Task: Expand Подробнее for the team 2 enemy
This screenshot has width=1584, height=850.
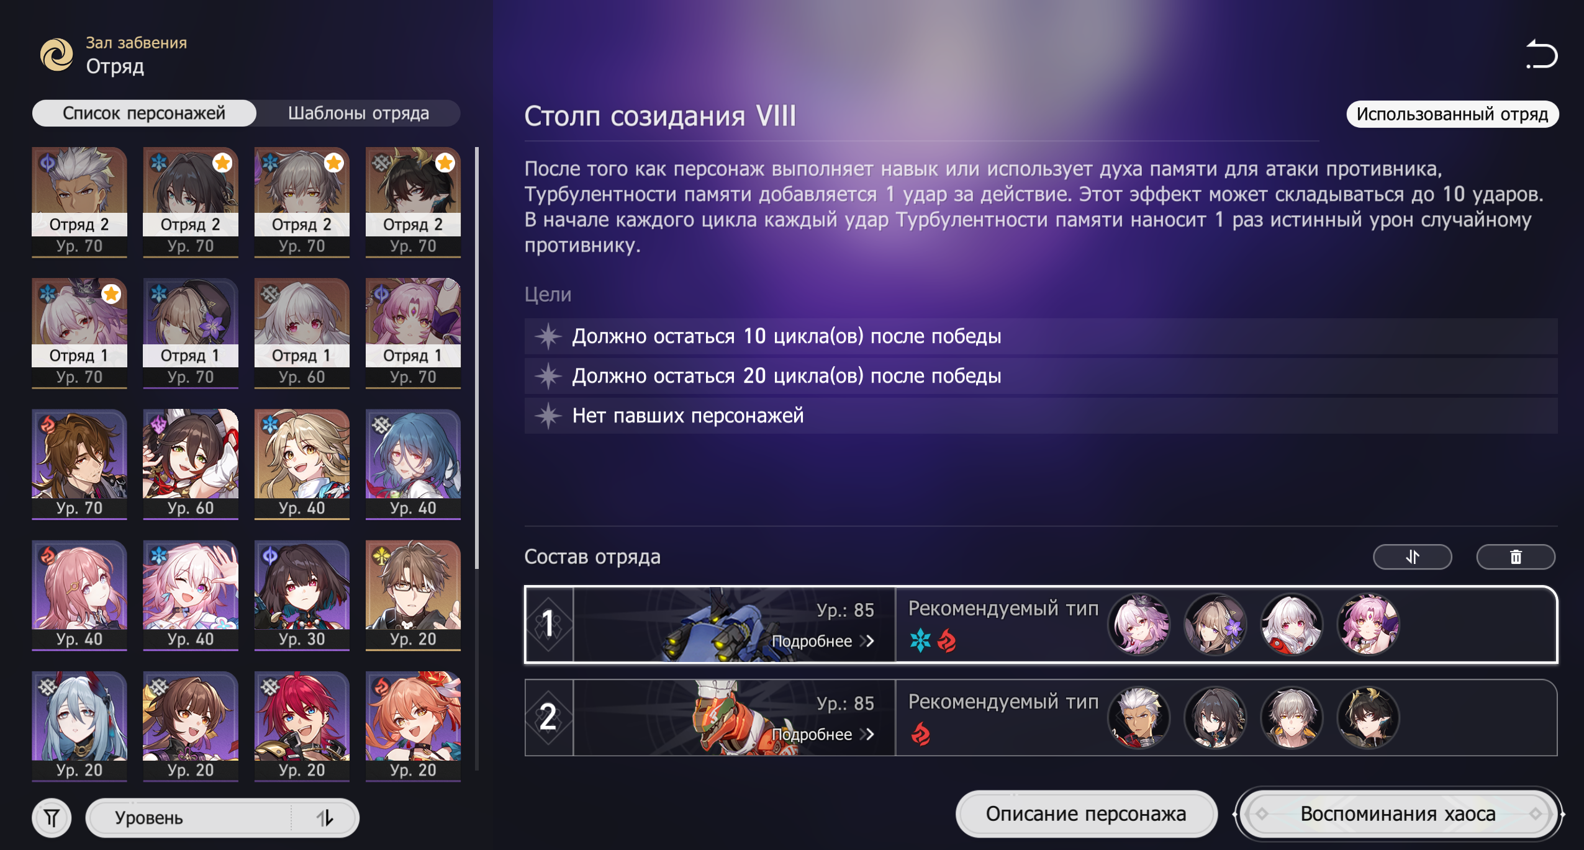Action: pyautogui.click(x=822, y=735)
